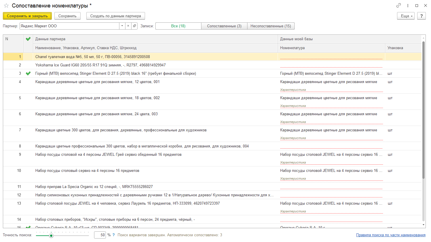This screenshot has width=431, height=242.
Task: Toggle matched checkmark on Stinger Element row
Action: pos(28,74)
